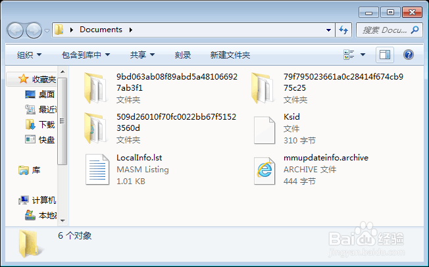Select the blank Ksid file icon

point(265,130)
